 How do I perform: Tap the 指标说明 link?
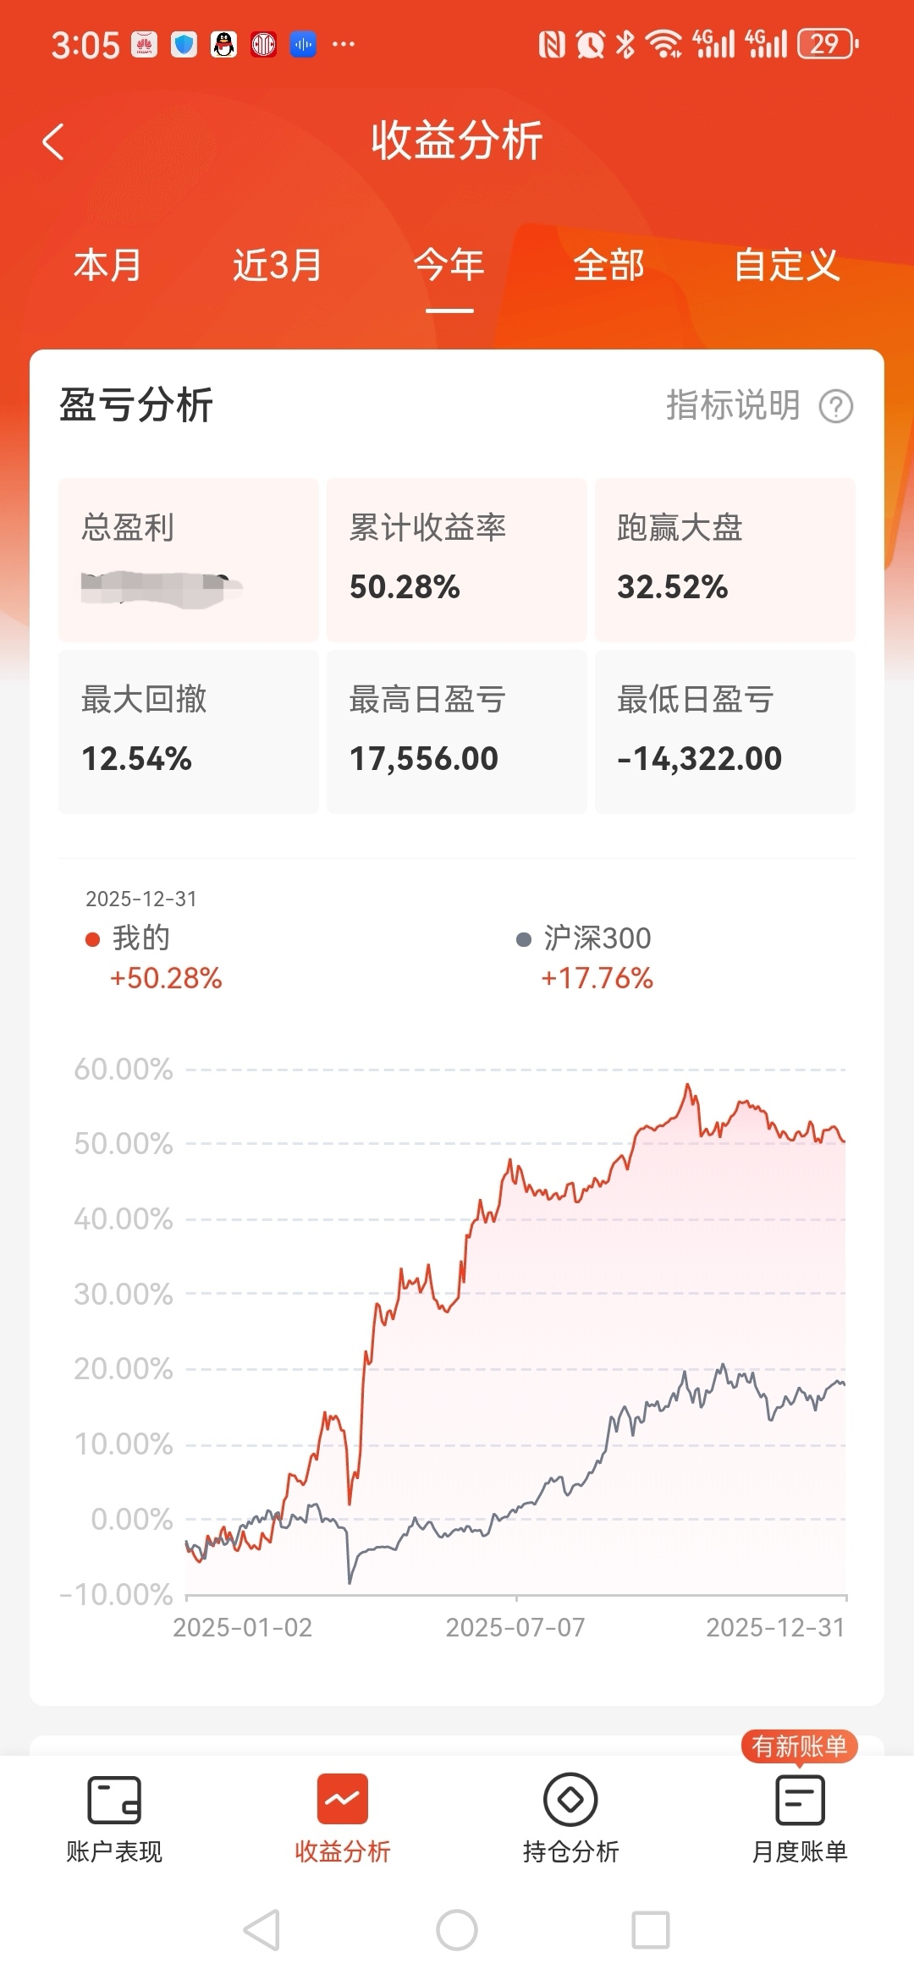(x=733, y=405)
